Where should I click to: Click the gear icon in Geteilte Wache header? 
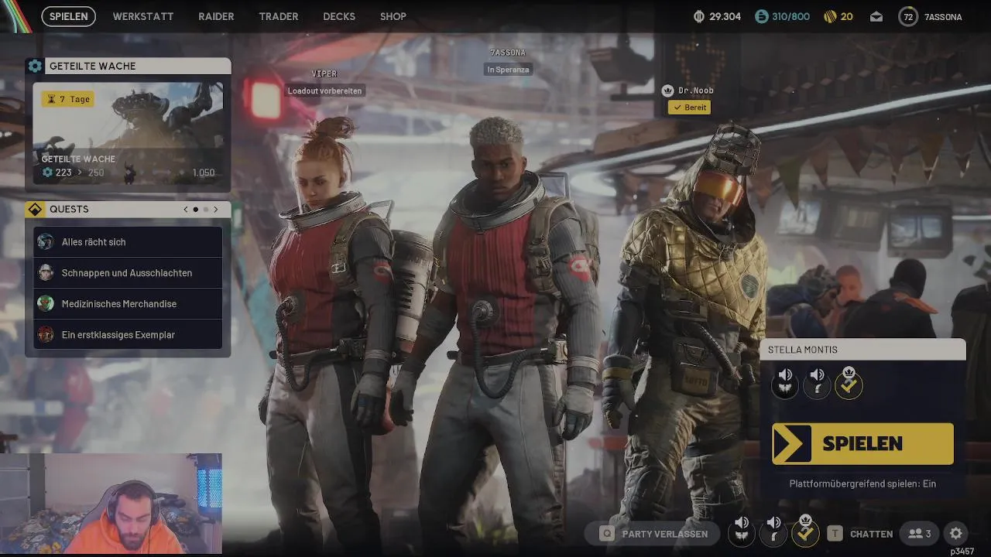(35, 66)
